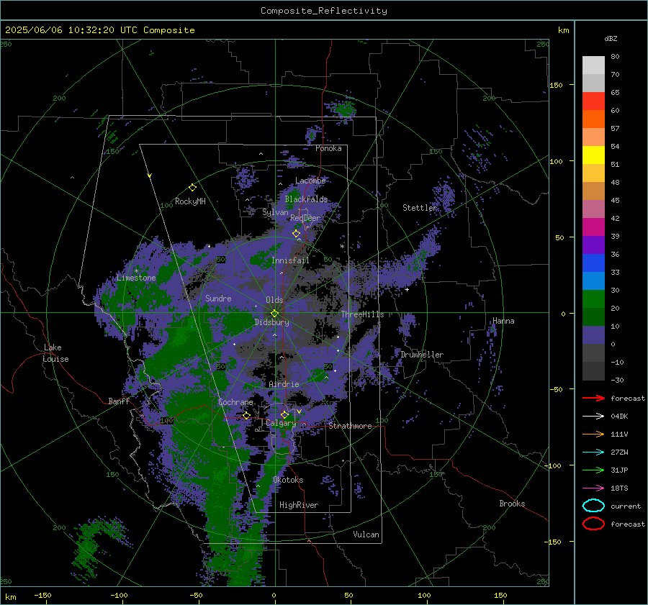648x605 pixels.
Task: Click the green 30 dBZ color swatch
Action: coord(593,299)
